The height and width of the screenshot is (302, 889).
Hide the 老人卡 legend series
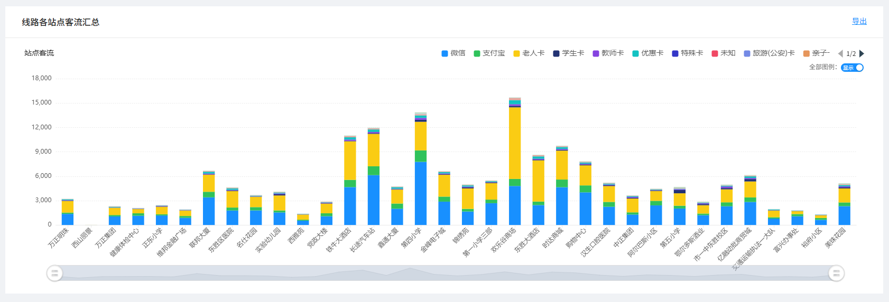tap(529, 53)
